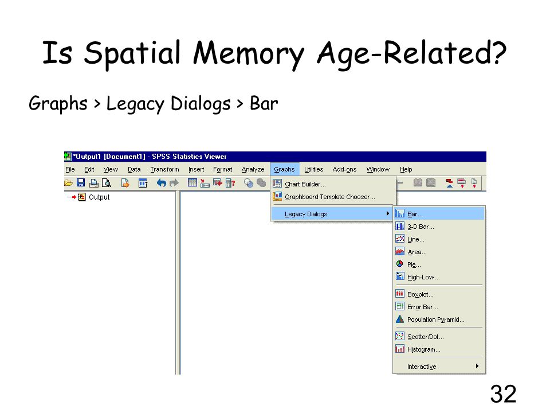The image size is (550, 413).
Task: Select Area... chart option
Action: tap(439, 252)
